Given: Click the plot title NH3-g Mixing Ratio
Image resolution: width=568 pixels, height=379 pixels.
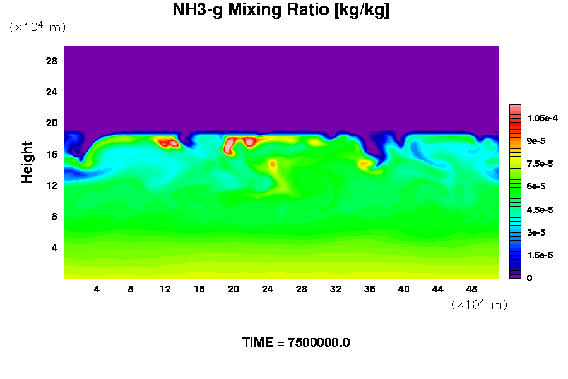Looking at the screenshot, I should [x=281, y=11].
